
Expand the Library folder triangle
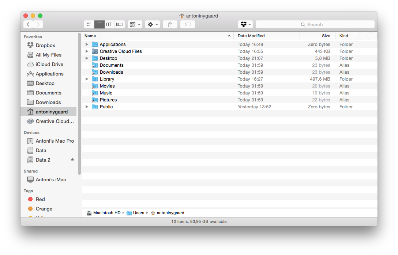[x=87, y=79]
